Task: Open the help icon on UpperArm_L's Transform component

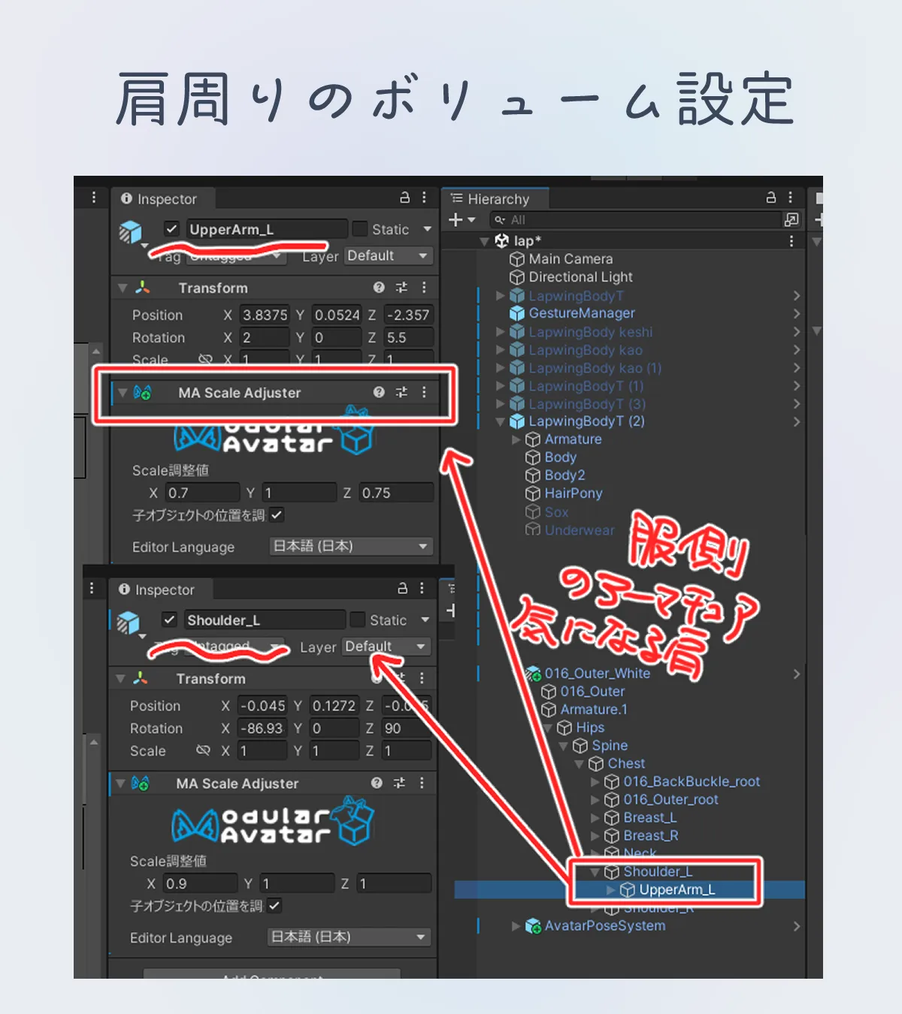Action: (x=379, y=288)
